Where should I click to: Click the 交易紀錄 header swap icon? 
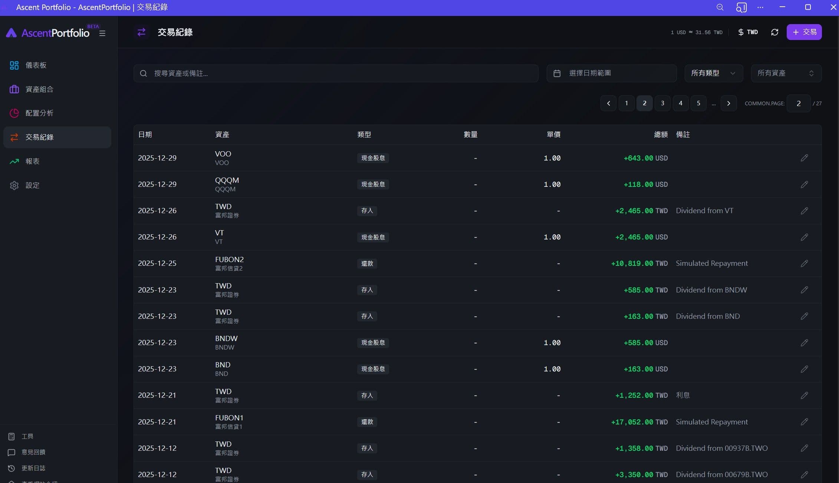tap(141, 32)
